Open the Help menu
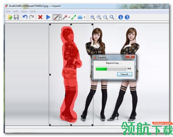173x137 pixels. coord(33,11)
